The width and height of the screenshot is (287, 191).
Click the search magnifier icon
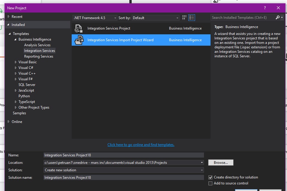(277, 17)
